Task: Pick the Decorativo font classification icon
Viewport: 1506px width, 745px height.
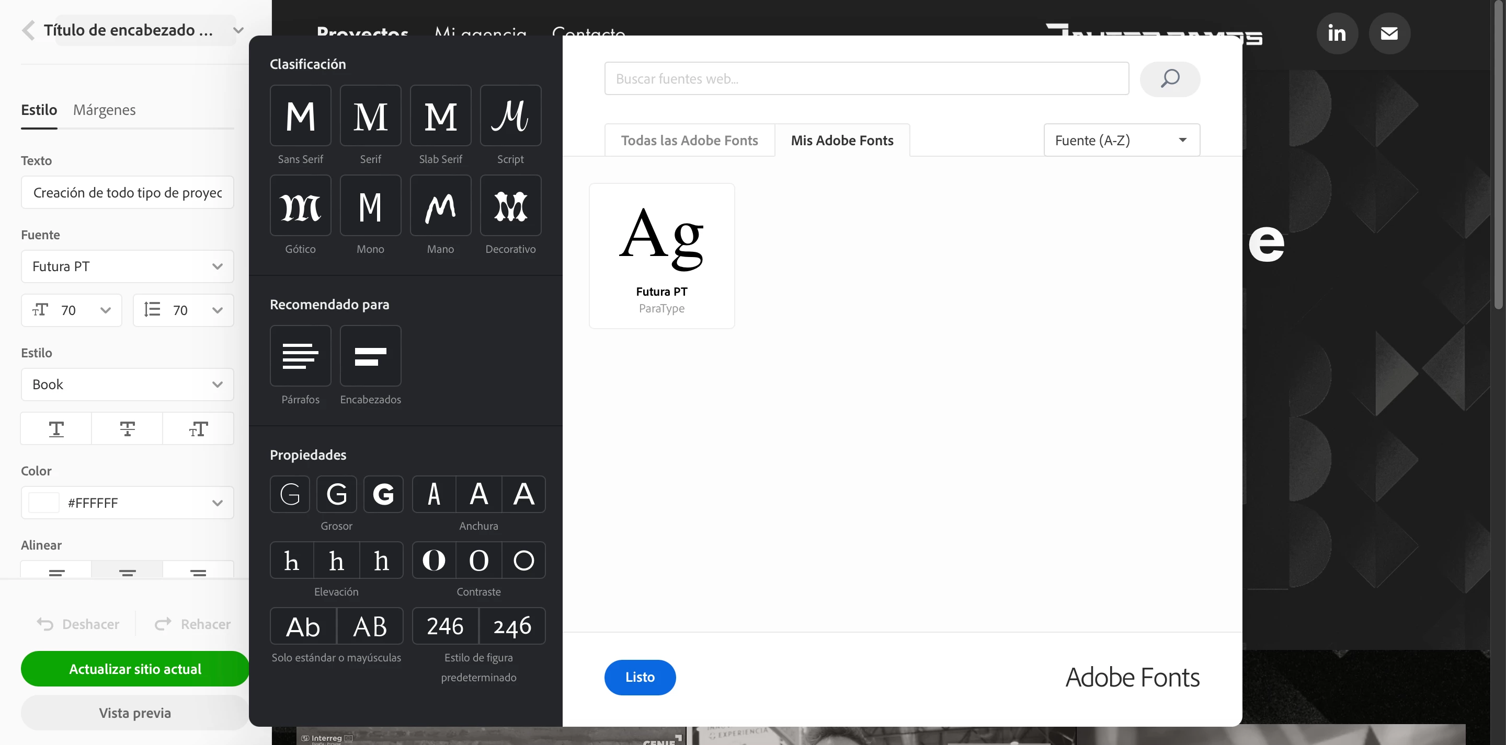Action: pos(510,206)
